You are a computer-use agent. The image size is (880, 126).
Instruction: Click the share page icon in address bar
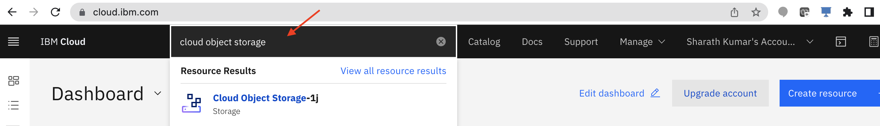(734, 12)
